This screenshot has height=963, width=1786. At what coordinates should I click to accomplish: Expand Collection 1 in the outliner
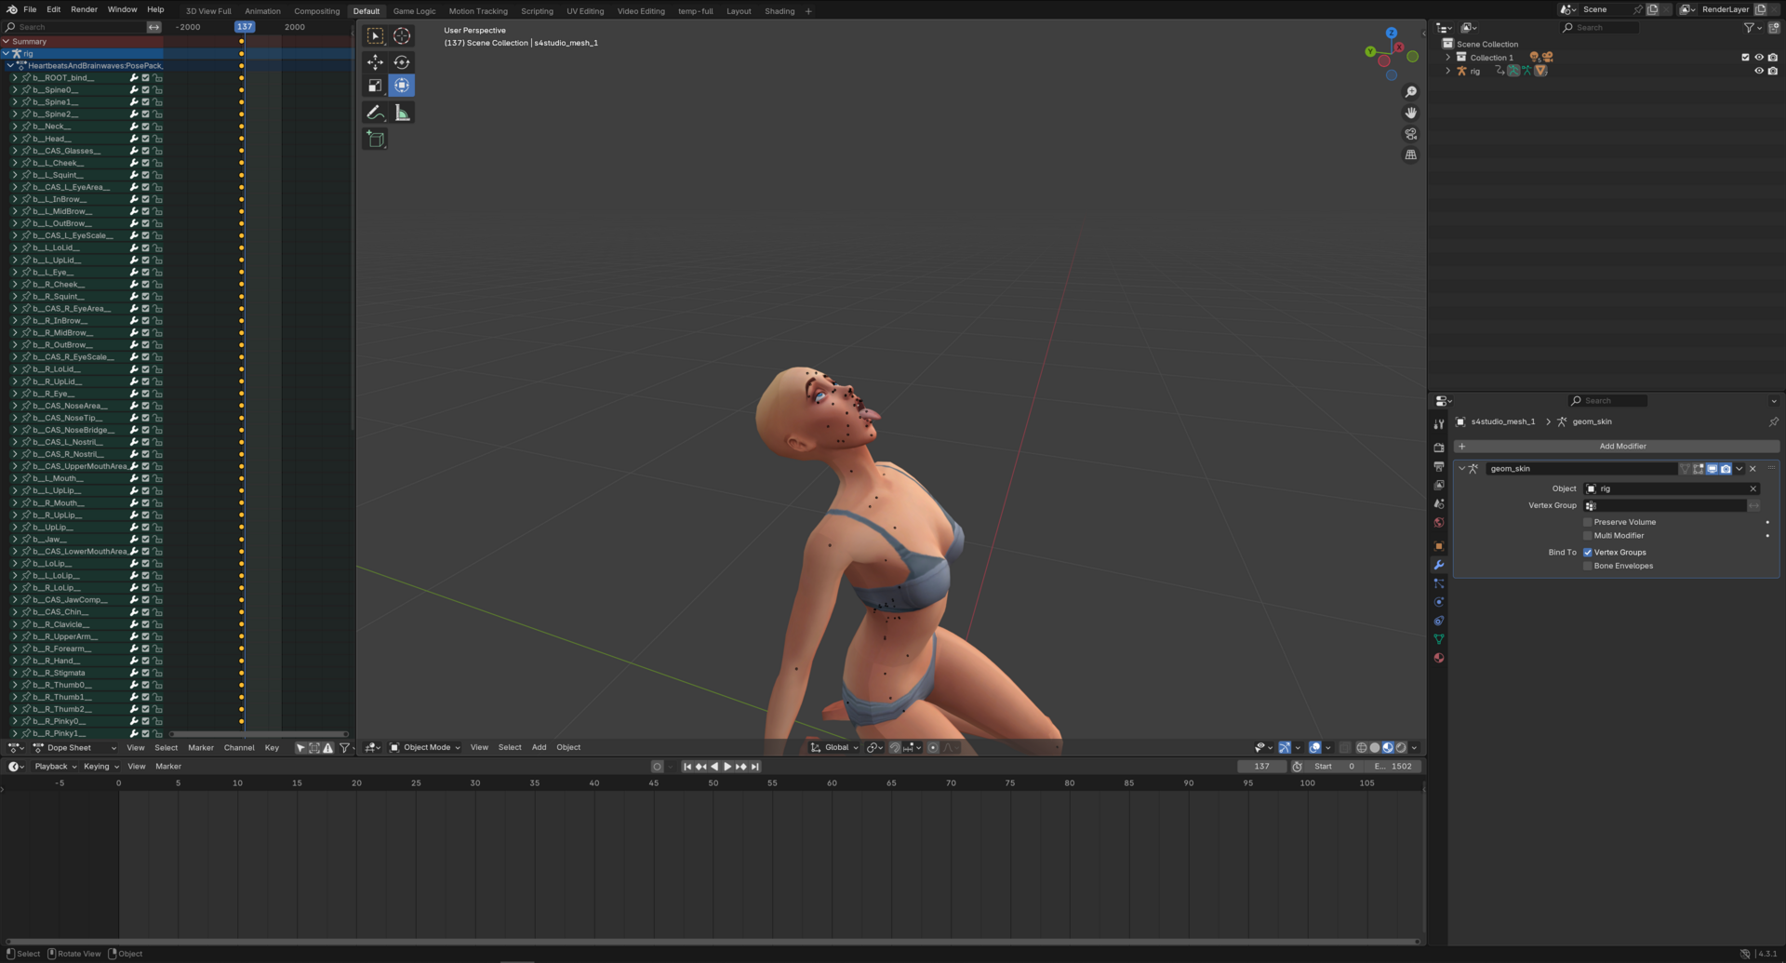click(x=1448, y=58)
